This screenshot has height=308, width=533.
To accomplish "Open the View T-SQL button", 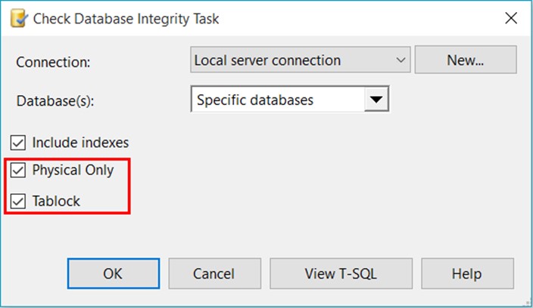I will pyautogui.click(x=341, y=273).
